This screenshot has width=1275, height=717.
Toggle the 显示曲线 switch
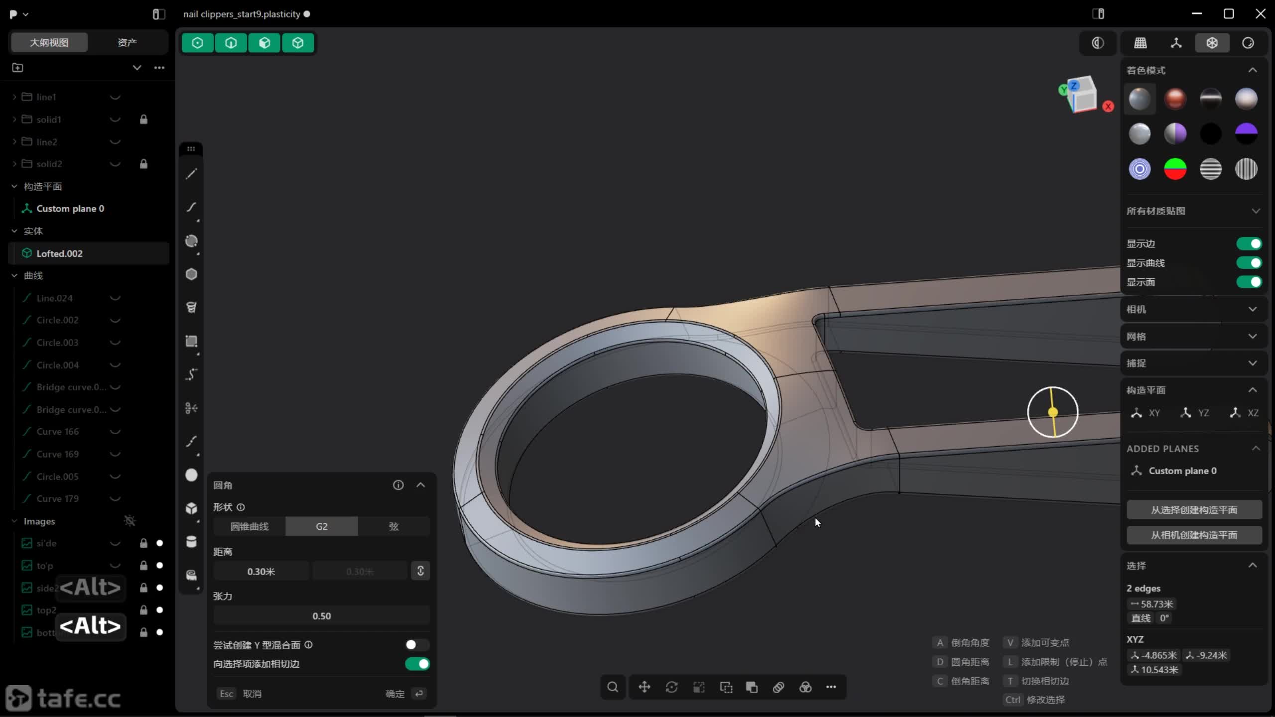point(1249,263)
